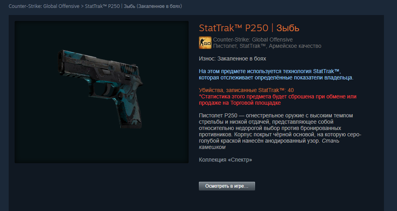Click the Пистолет, StatTrak™, Армейское качество type line
Viewport: 397px width, 211px height.
pyautogui.click(x=267, y=46)
